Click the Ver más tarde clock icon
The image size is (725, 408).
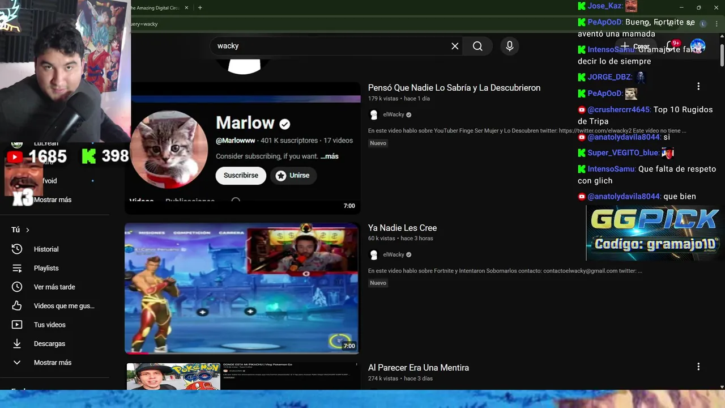pos(17,287)
